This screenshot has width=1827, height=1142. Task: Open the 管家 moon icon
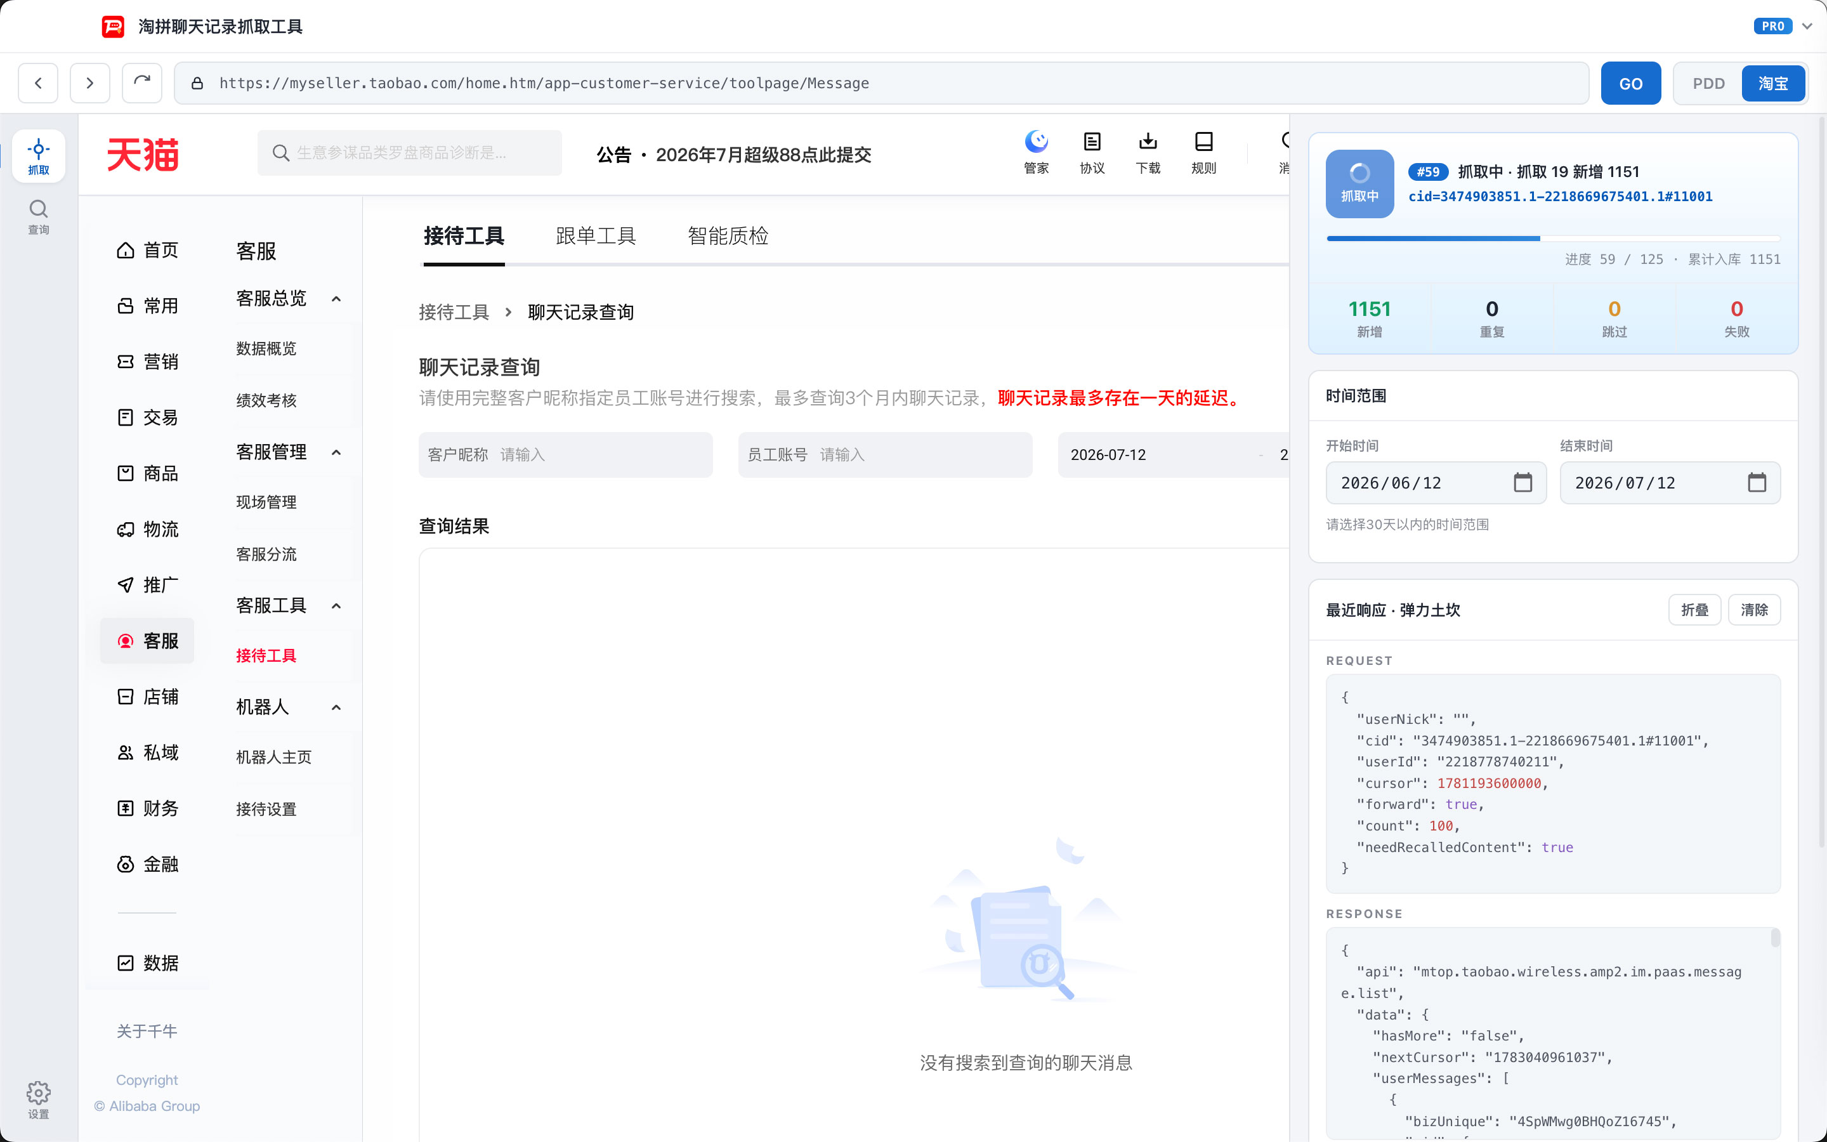tap(1036, 152)
